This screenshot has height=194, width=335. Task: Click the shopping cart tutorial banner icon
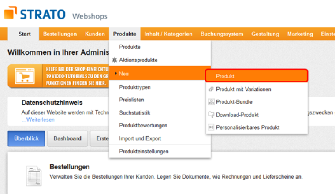(x=25, y=76)
